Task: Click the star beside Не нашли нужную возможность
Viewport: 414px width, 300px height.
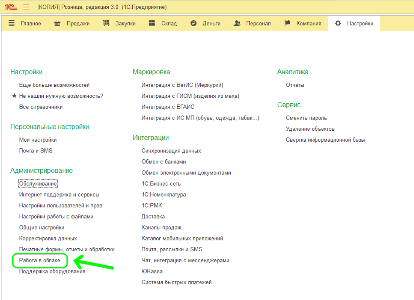Action: (x=14, y=96)
